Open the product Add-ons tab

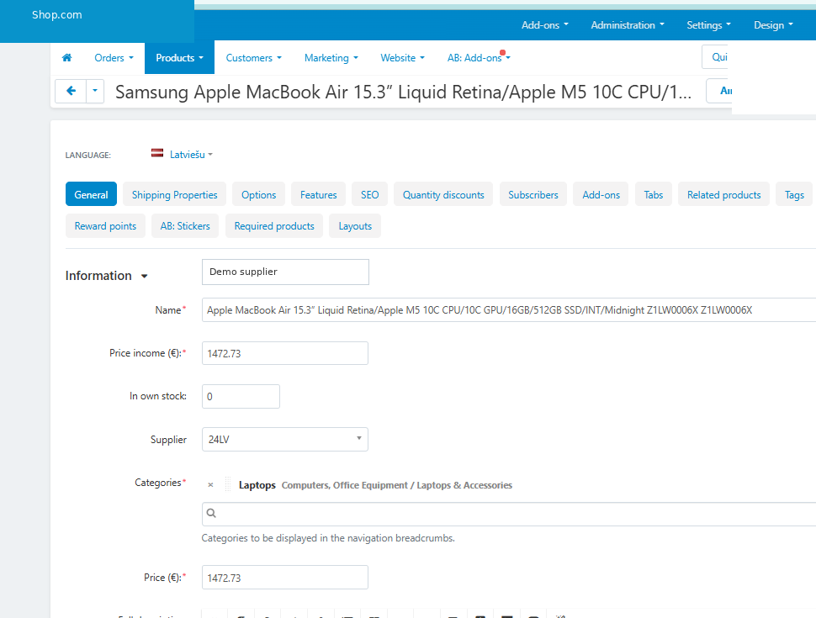coord(601,194)
